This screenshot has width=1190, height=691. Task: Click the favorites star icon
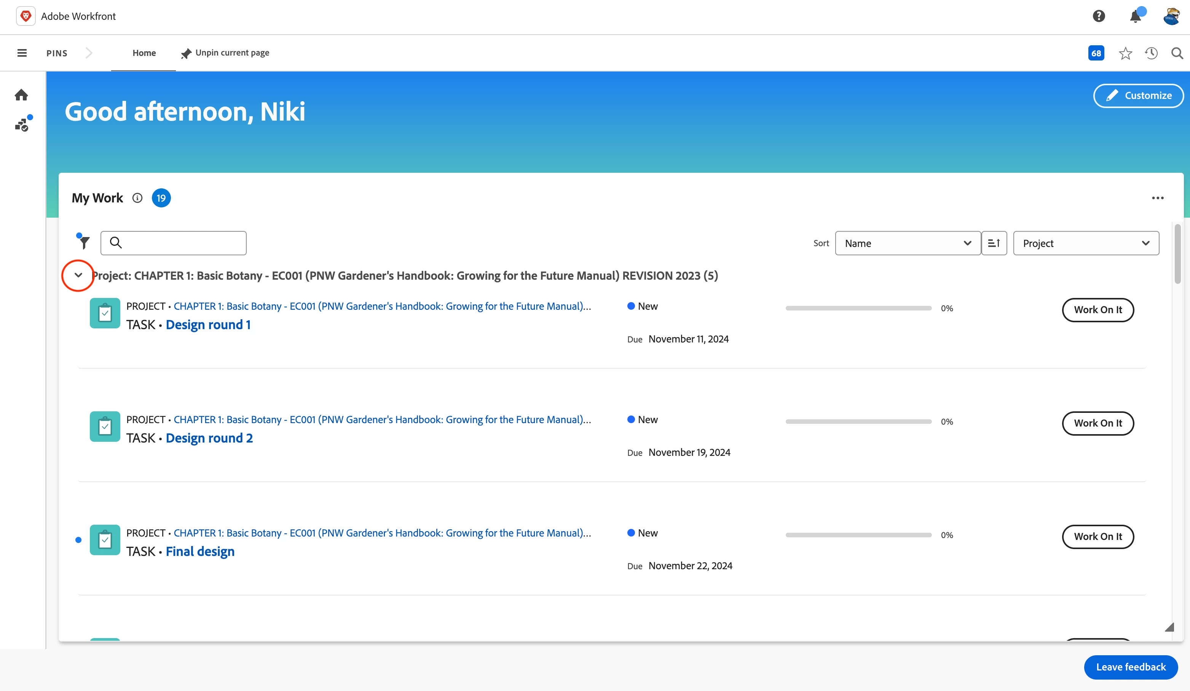(1125, 53)
